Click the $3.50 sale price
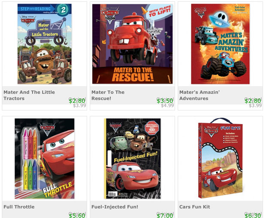This screenshot has height=218, width=266. [x=165, y=101]
